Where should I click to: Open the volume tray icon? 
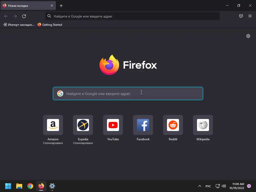pyautogui.click(x=224, y=186)
